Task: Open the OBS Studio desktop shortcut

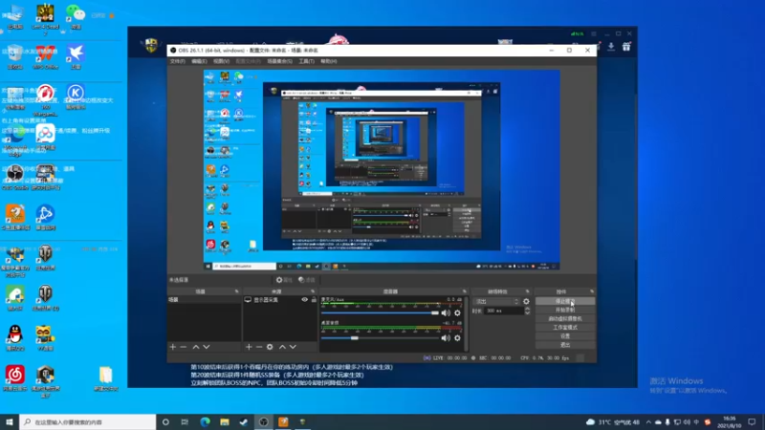Action: [15, 176]
